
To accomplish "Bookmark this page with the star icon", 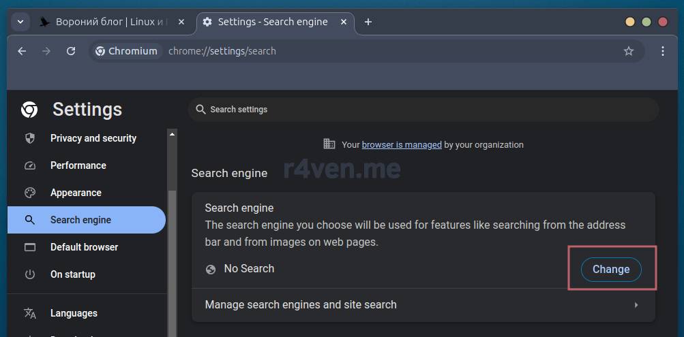I will click(x=628, y=51).
